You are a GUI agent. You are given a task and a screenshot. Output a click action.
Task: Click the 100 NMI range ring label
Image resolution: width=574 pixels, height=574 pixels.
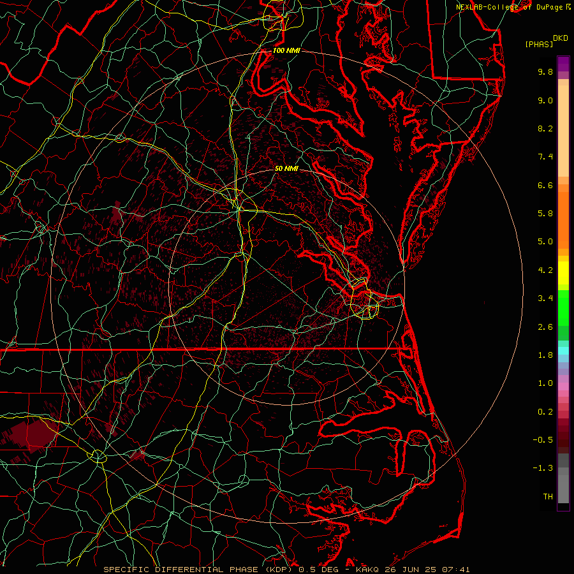pos(286,50)
